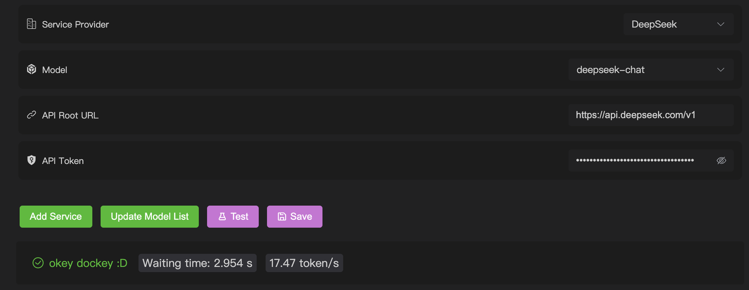Click the Service Provider building icon

pyautogui.click(x=31, y=24)
